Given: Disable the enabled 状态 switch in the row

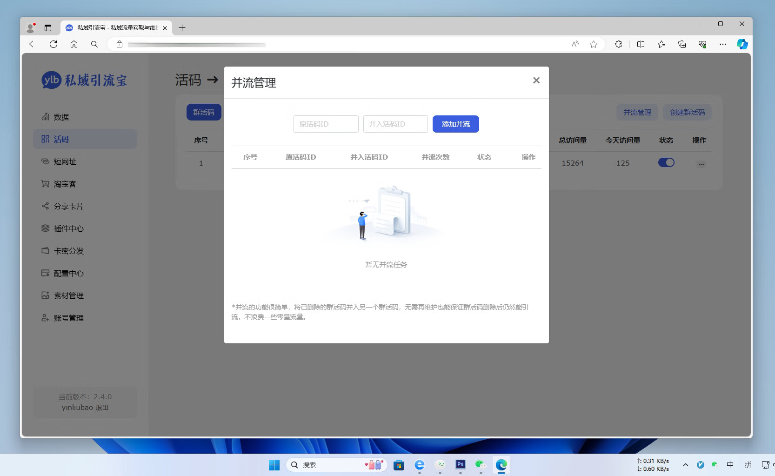Looking at the screenshot, I should click(x=666, y=162).
